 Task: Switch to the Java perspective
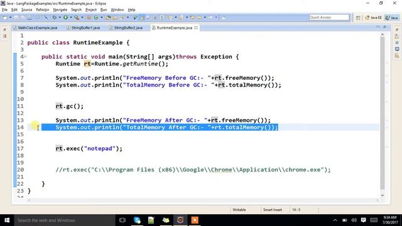[392, 18]
